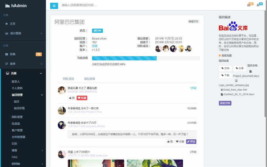Click avatar of 作家崔成浩 发布了一篇文章 post
The width and height of the screenshot is (267, 167).
pyautogui.click(x=62, y=111)
